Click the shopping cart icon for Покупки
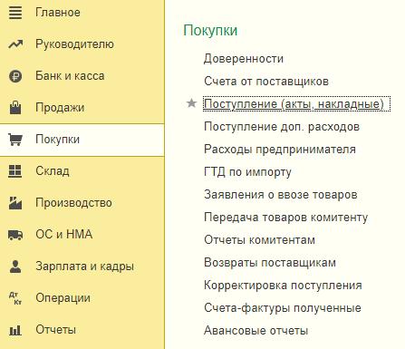Image resolution: width=405 pixels, height=349 pixels. click(x=15, y=140)
